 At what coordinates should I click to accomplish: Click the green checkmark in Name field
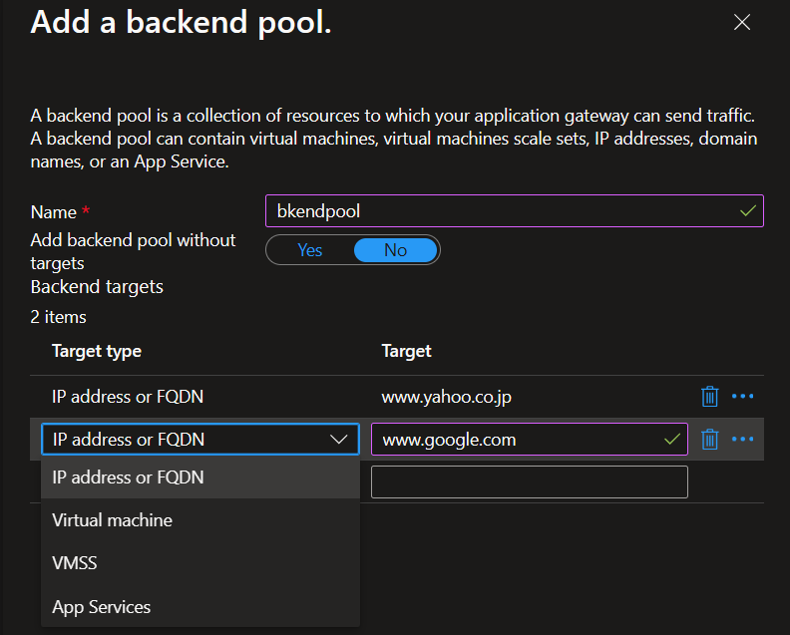[747, 211]
